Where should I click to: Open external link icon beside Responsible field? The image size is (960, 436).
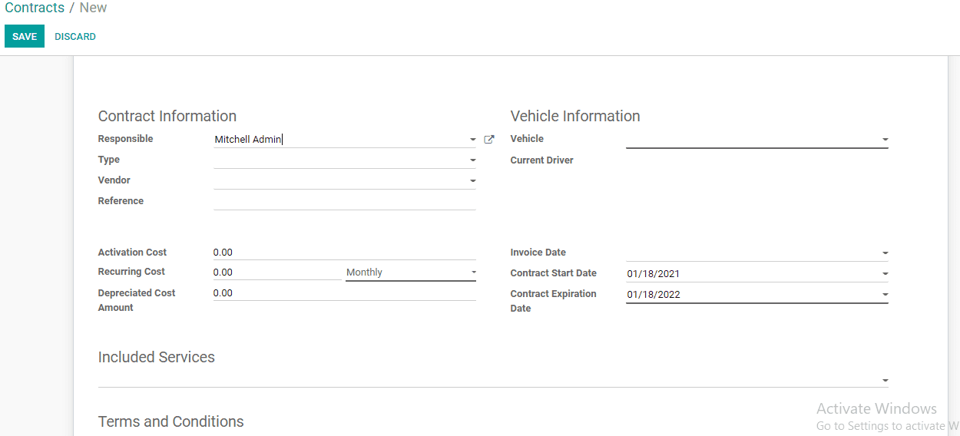[489, 140]
